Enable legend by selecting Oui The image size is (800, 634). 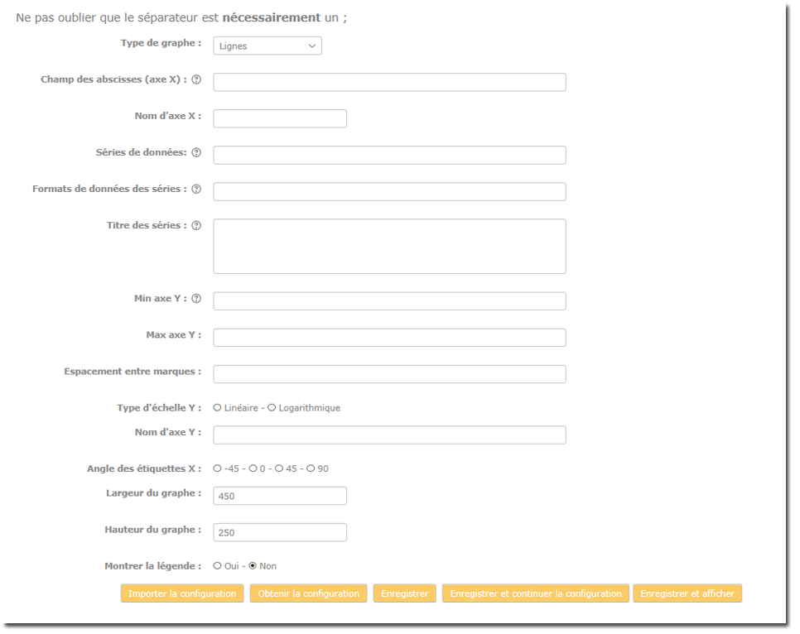(218, 566)
